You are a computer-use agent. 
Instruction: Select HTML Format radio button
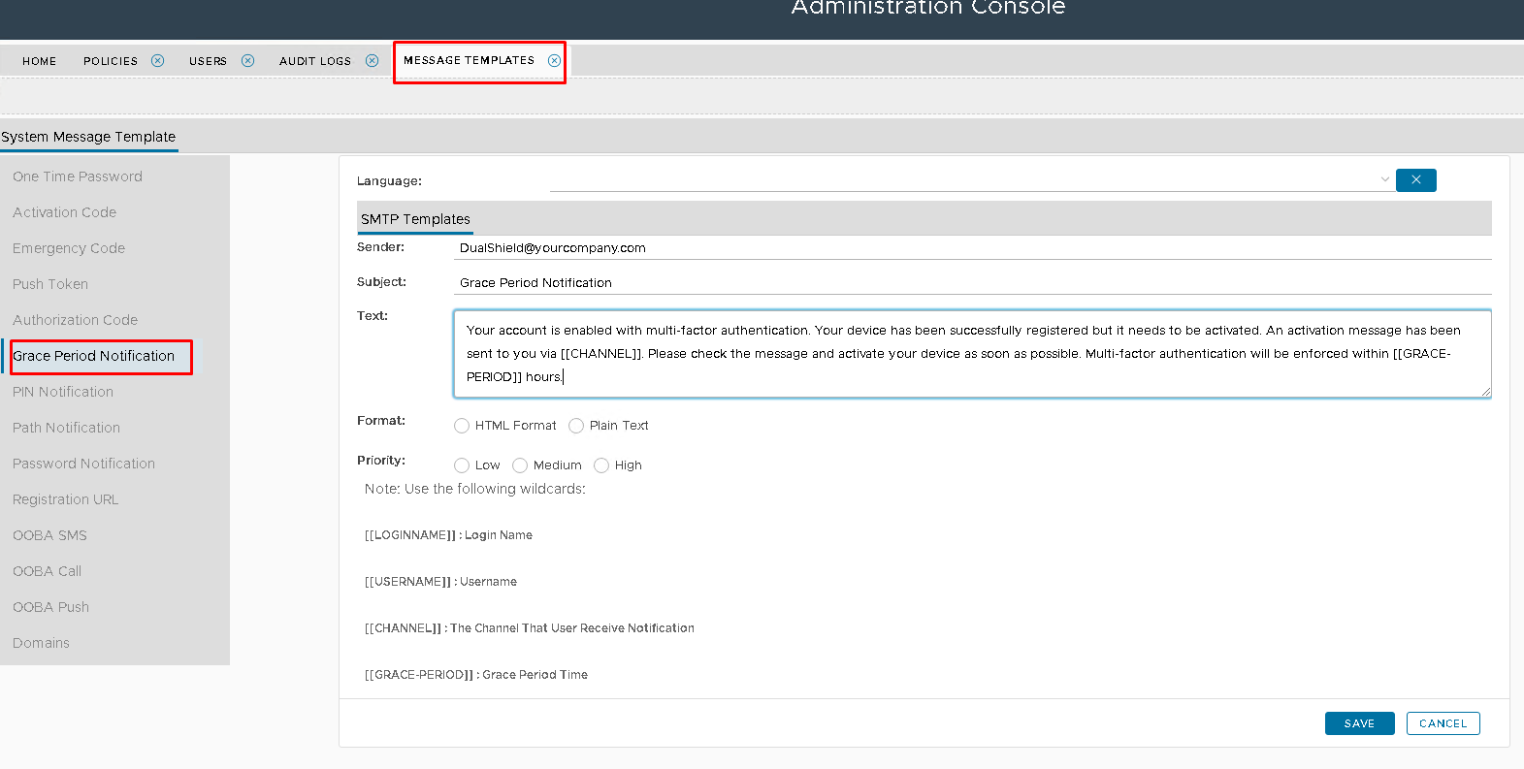pyautogui.click(x=462, y=426)
